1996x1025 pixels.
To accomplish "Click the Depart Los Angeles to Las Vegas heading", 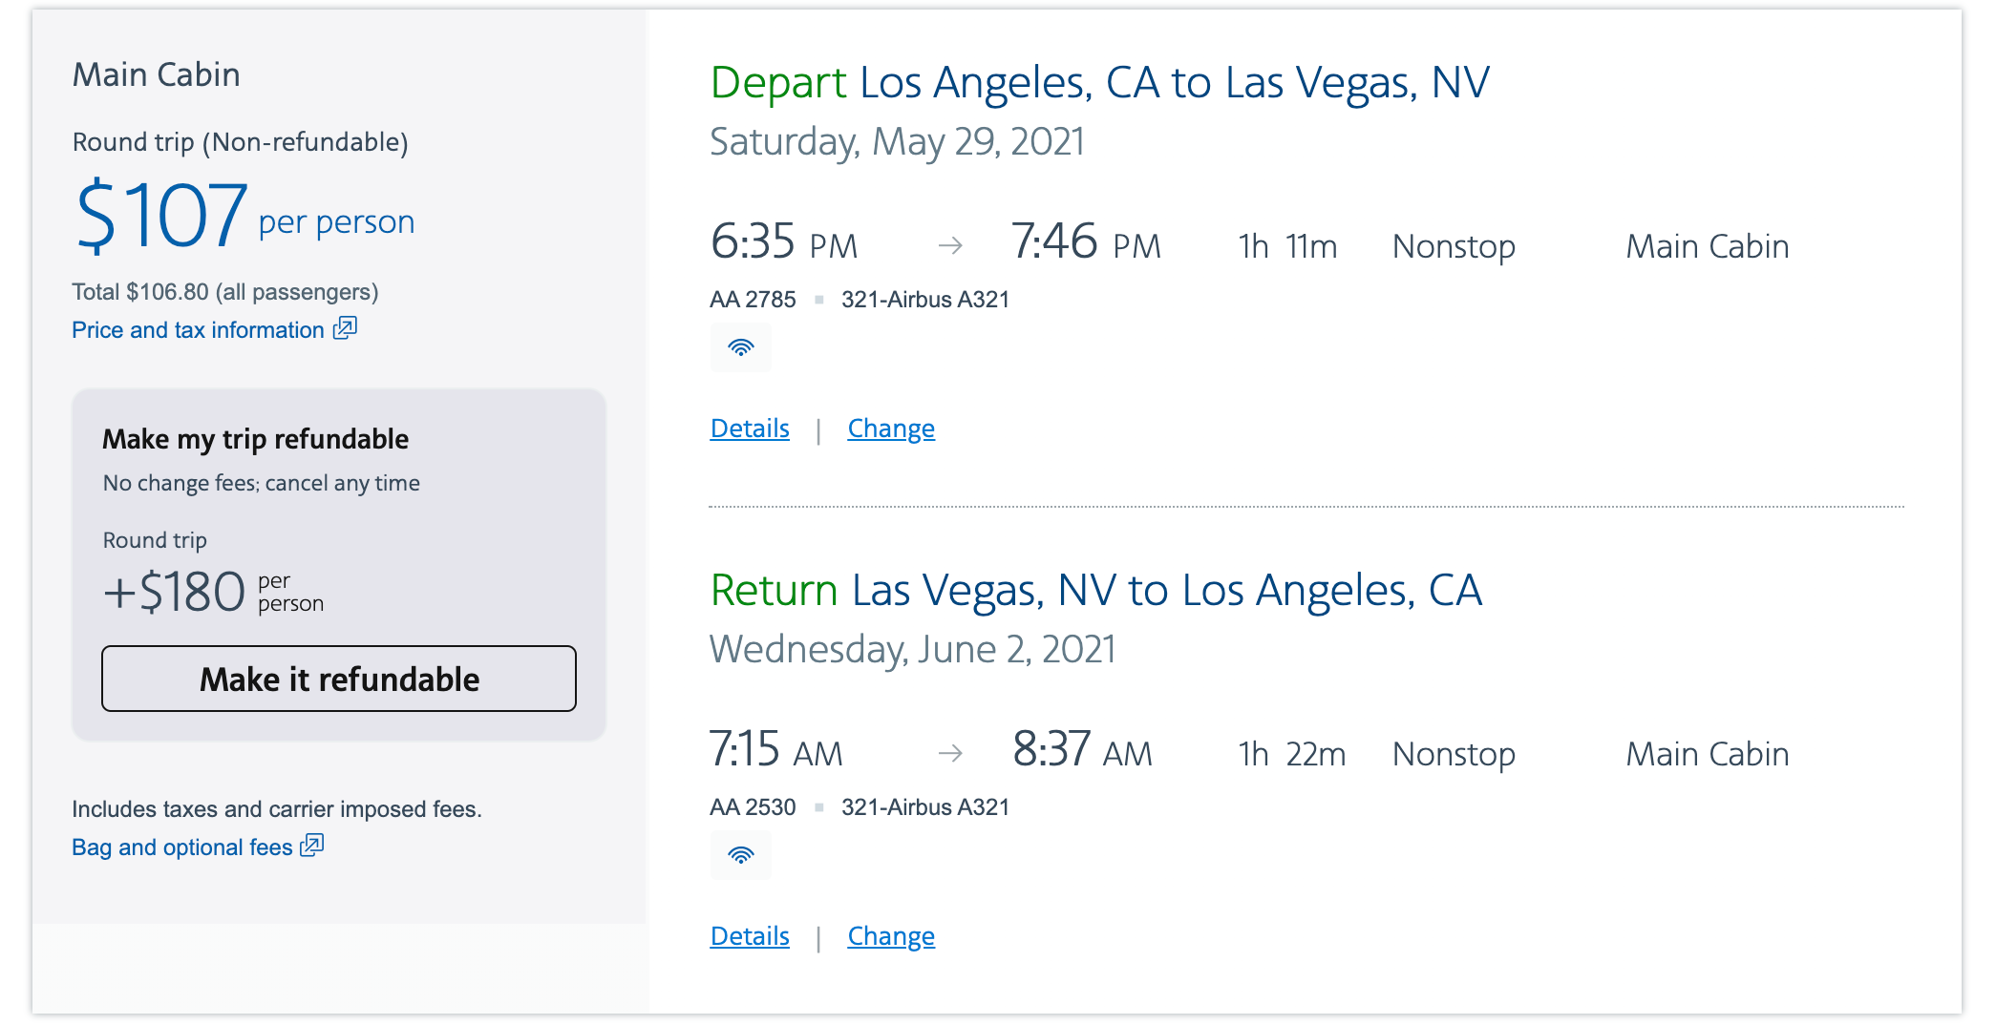I will point(1100,83).
